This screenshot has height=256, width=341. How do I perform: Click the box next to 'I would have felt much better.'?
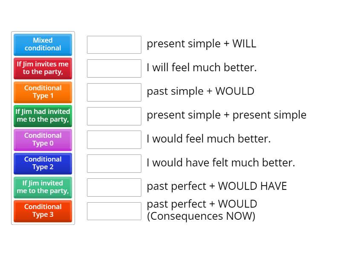pos(113,163)
